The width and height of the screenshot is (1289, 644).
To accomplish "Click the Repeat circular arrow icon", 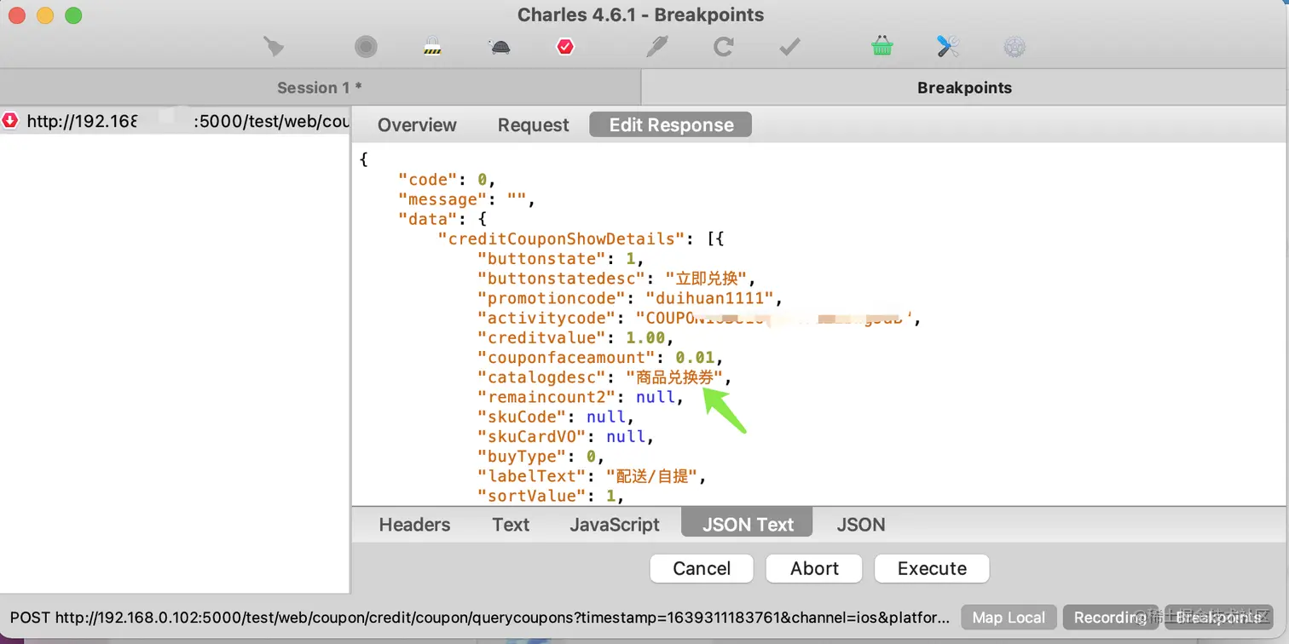I will 723,46.
